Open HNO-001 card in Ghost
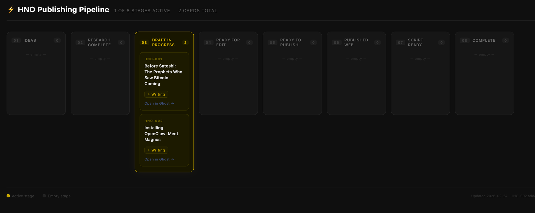The height and width of the screenshot is (213, 535). (x=159, y=103)
